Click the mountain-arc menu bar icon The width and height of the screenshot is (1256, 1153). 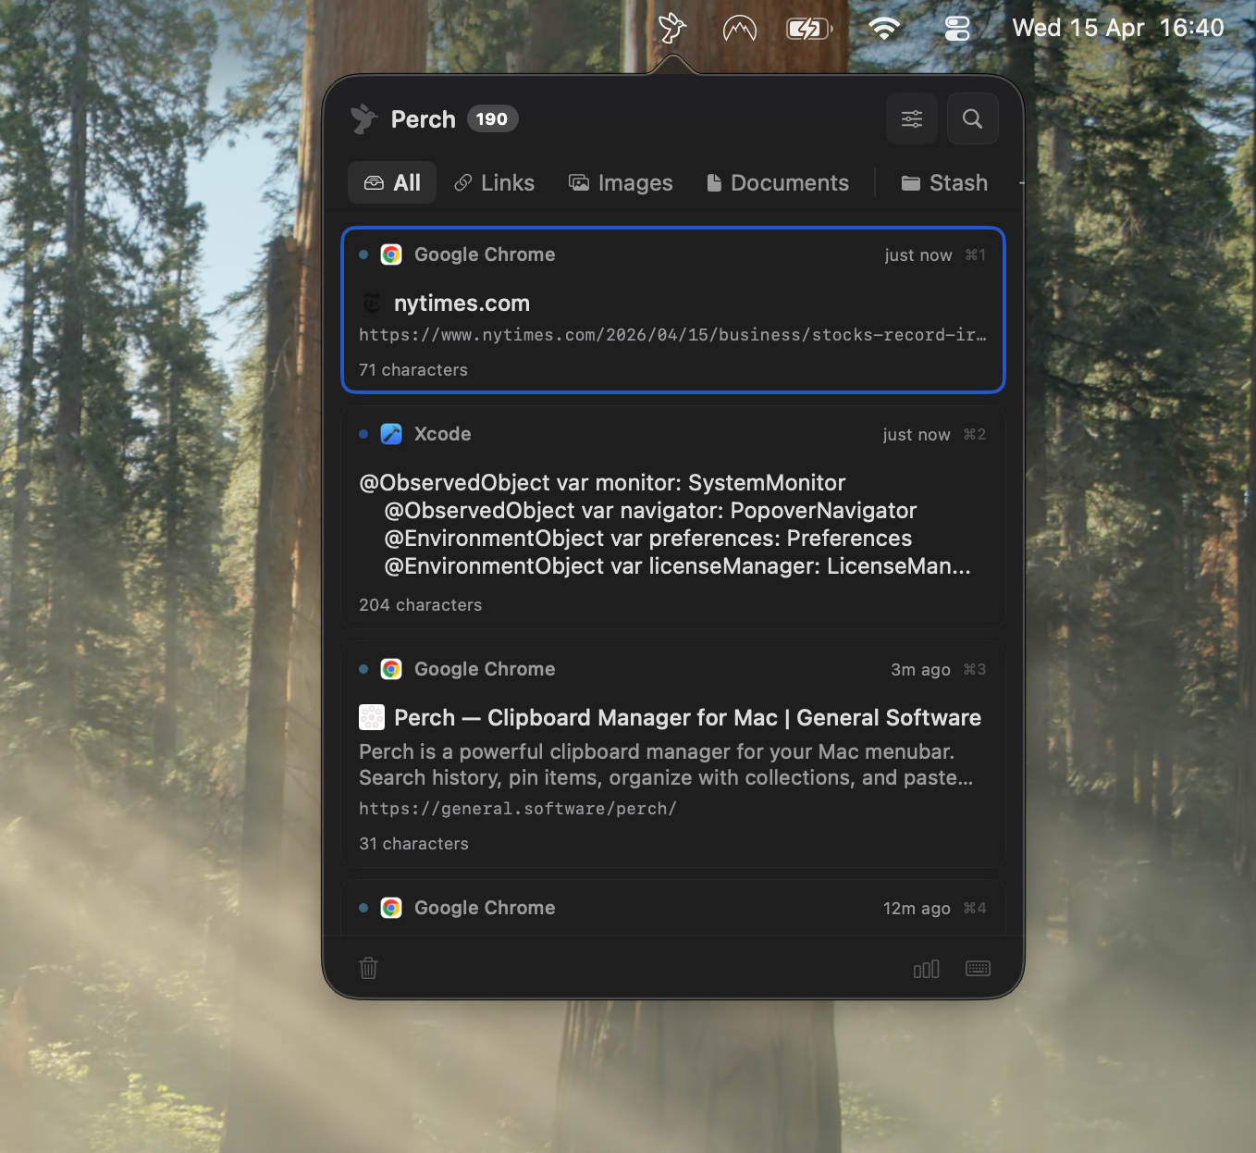pos(740,29)
